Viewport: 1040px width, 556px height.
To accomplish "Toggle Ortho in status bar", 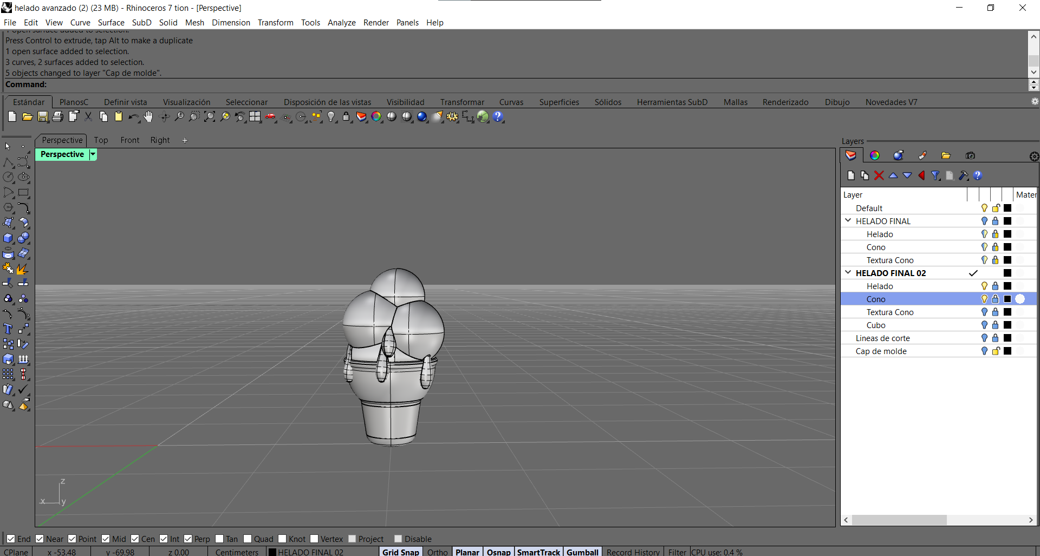I will [x=438, y=552].
